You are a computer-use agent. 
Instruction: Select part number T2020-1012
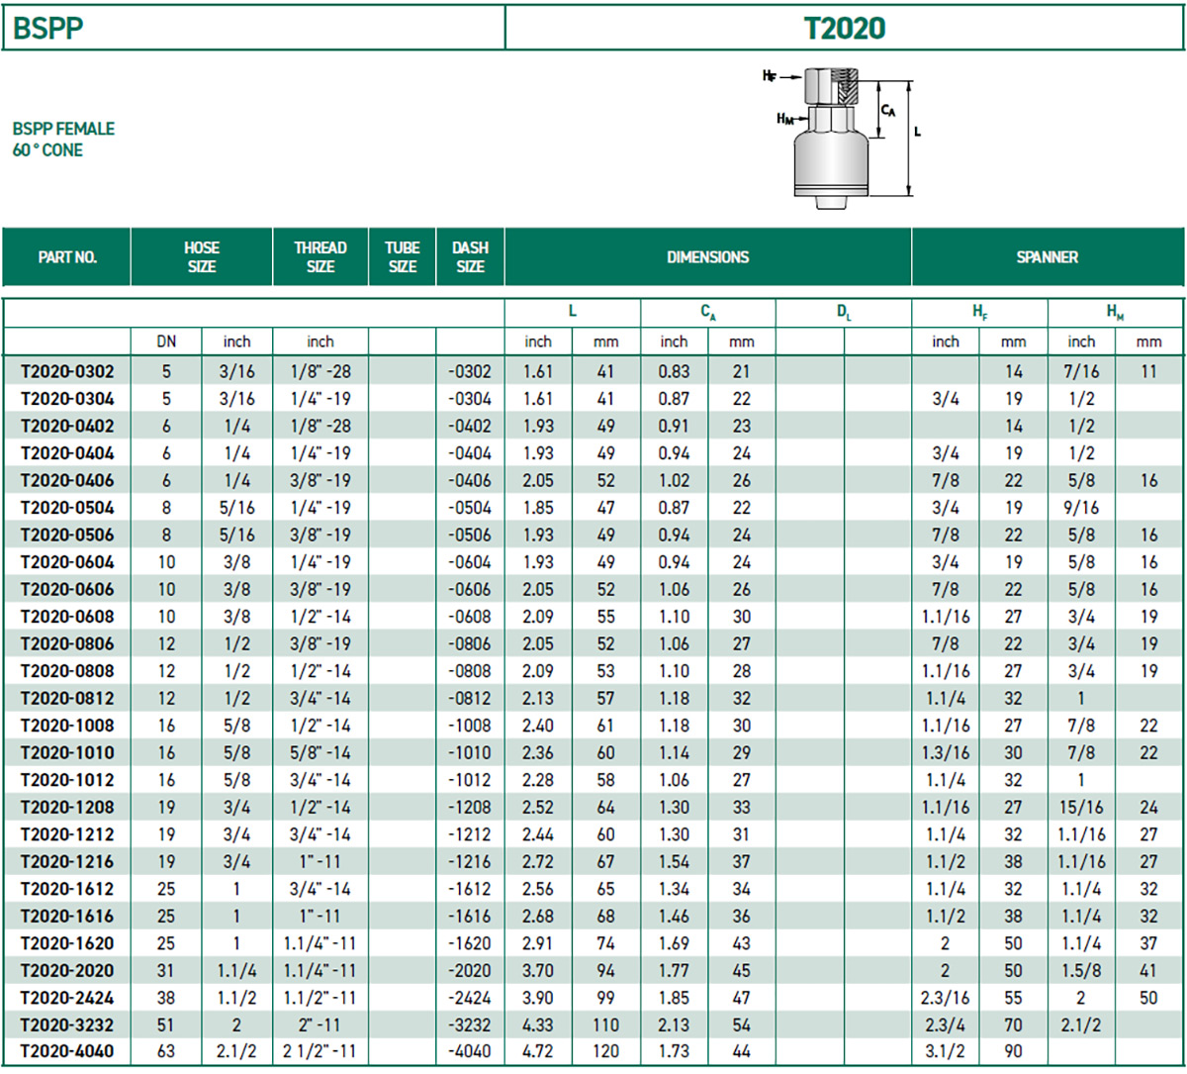point(67,780)
